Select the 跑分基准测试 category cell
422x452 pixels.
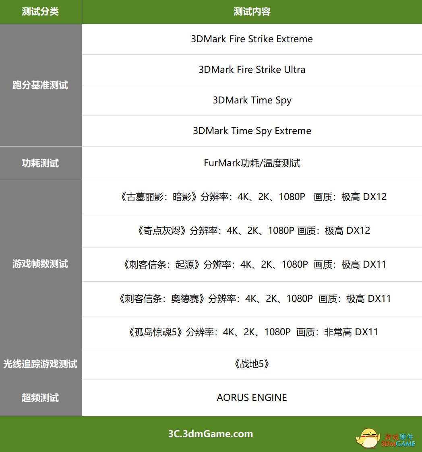tap(41, 85)
